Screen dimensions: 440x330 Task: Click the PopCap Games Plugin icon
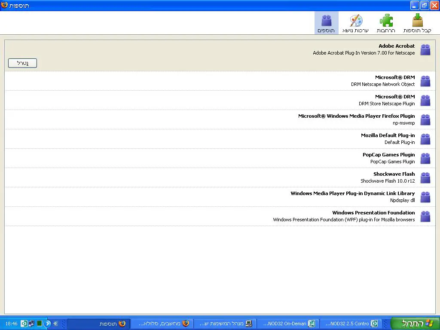click(x=425, y=159)
